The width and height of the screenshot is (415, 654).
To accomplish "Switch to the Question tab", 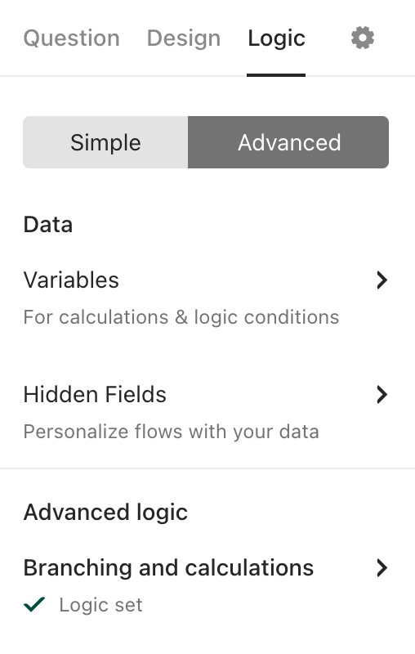I will pos(72,38).
